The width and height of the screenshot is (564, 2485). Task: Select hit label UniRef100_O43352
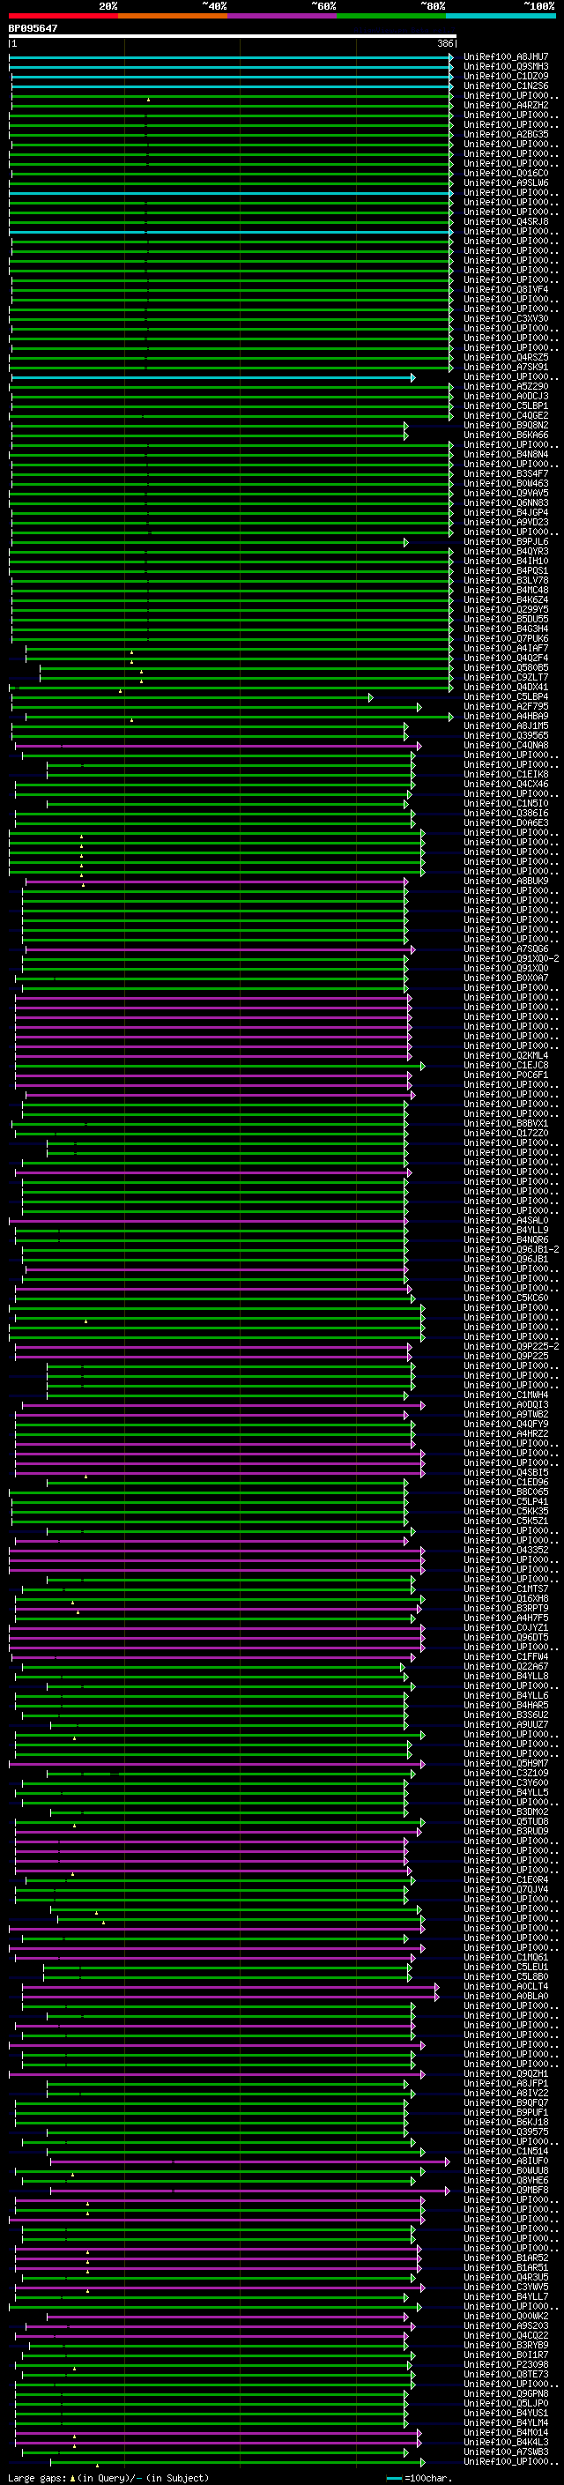pos(506,1551)
